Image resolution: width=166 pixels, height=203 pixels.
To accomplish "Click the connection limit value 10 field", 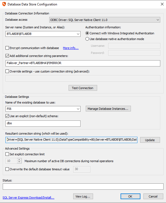I will 11,161.
